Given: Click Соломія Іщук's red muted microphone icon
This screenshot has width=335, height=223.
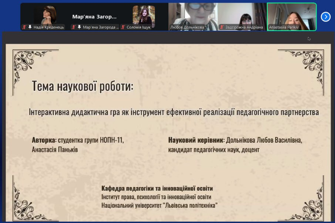Looking at the screenshot, I should coord(123,26).
